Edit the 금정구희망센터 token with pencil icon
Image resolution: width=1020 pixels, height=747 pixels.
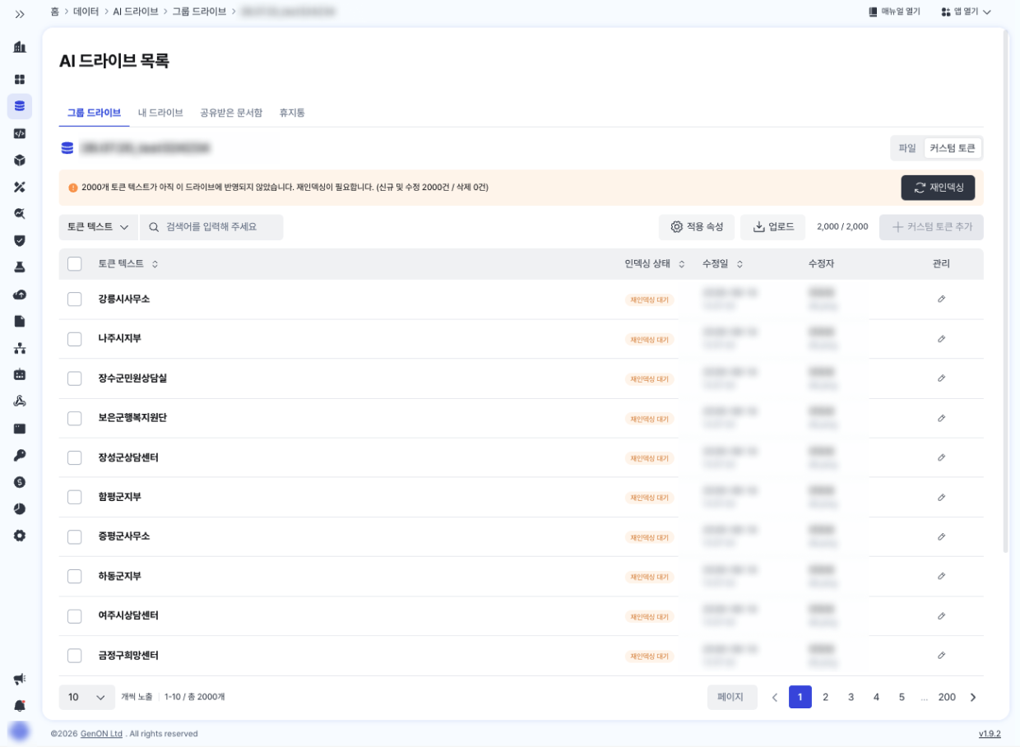pyautogui.click(x=941, y=656)
